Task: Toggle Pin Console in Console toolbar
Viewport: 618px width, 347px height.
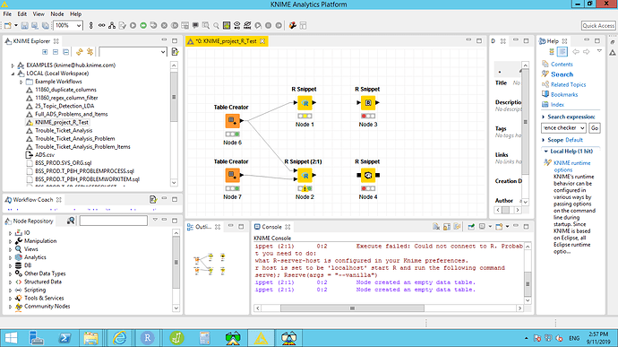Action: tap(471, 227)
